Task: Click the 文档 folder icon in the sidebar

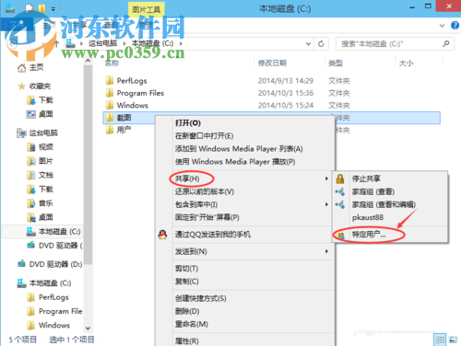Action: pyautogui.click(x=31, y=175)
